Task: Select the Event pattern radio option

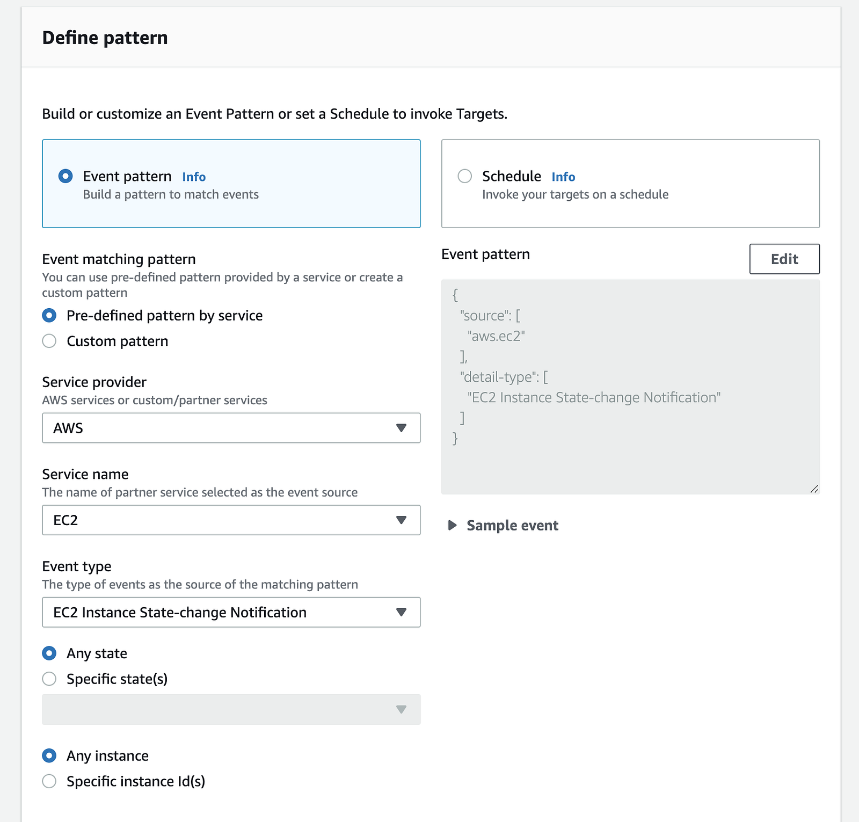Action: click(x=65, y=176)
